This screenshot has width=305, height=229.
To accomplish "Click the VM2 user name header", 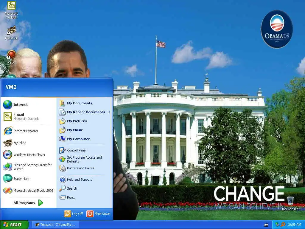I will (x=11, y=87).
